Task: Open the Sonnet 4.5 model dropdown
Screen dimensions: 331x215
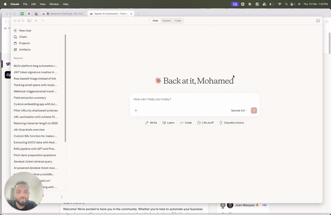Action: coord(238,110)
